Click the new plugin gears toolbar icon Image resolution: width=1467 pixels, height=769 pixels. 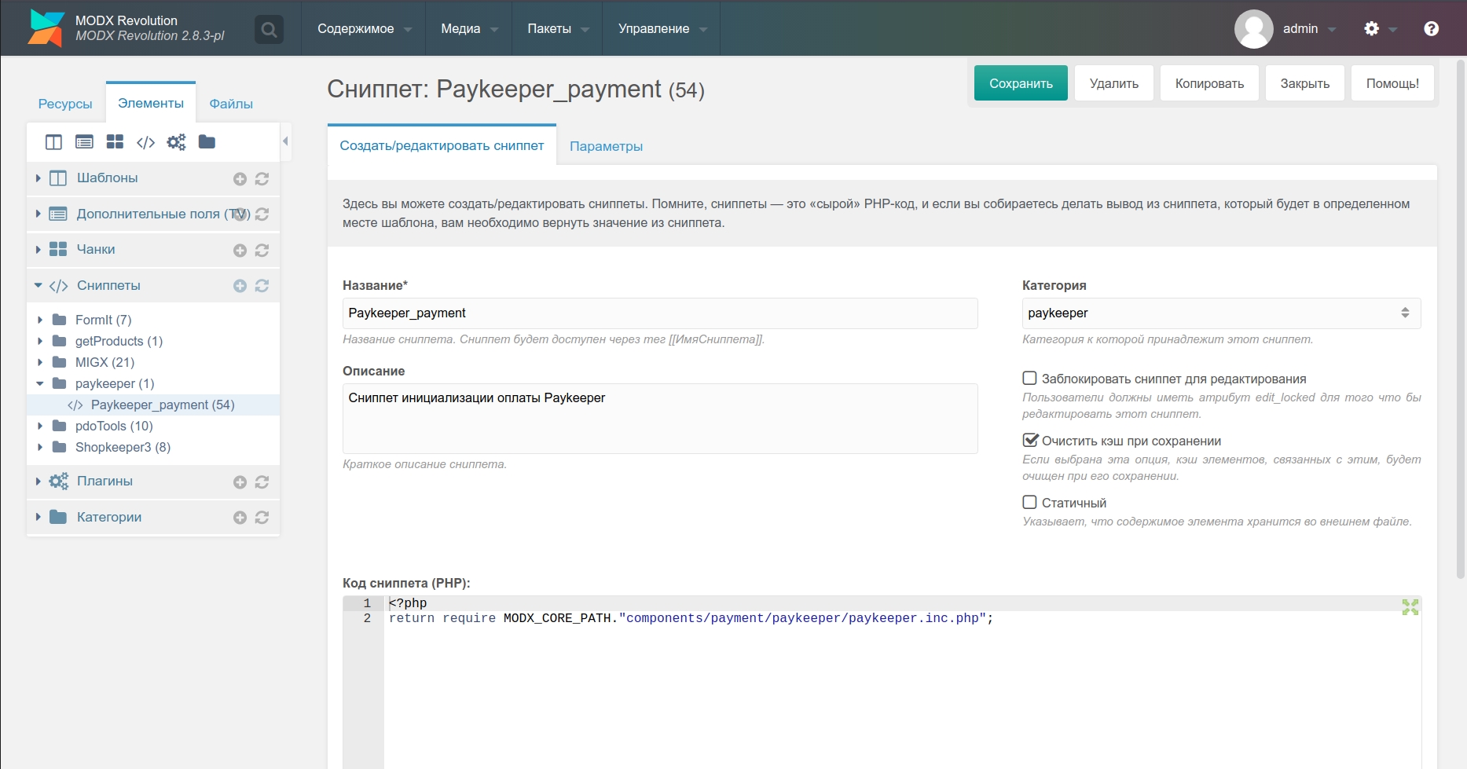(176, 142)
